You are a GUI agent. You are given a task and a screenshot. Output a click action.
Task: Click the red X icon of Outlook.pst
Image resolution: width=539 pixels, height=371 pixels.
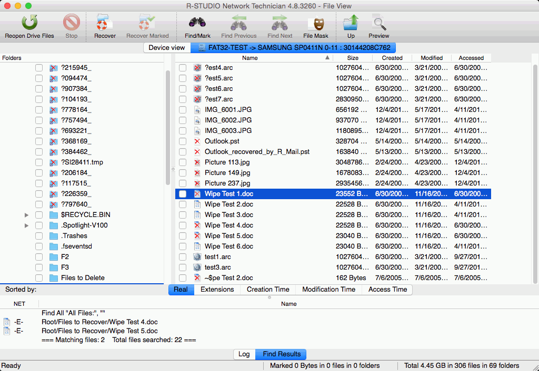pyautogui.click(x=197, y=141)
